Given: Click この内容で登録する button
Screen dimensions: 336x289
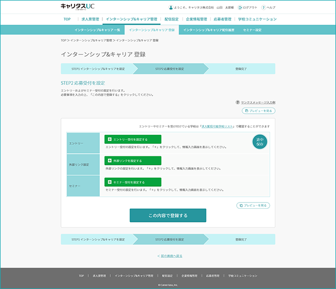Looking at the screenshot, I should (168, 216).
